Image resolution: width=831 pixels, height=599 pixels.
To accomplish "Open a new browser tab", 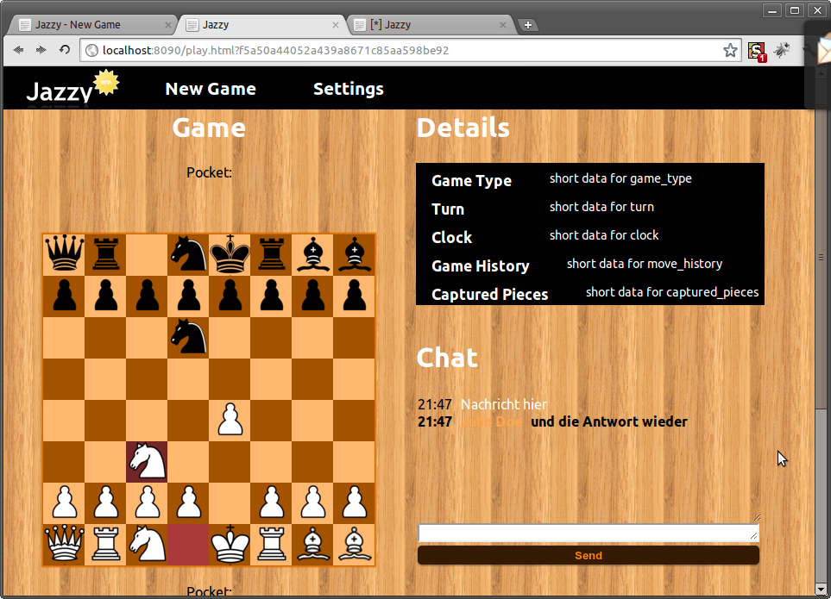I will coord(528,25).
